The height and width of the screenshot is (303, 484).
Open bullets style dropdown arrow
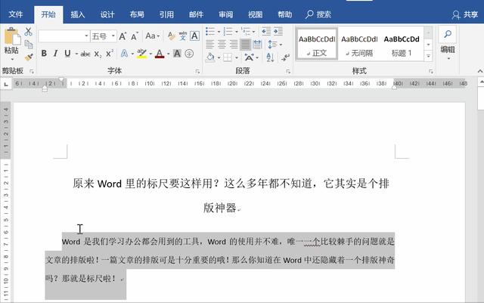(x=219, y=32)
